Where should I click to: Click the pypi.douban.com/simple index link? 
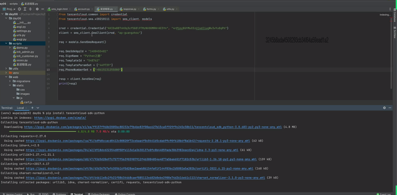[60, 118]
